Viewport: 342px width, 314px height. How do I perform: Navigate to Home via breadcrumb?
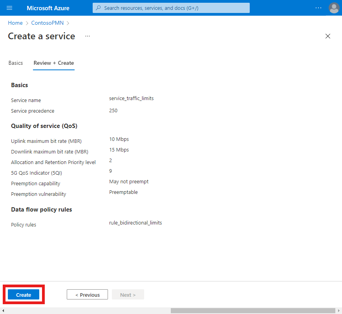(15, 23)
